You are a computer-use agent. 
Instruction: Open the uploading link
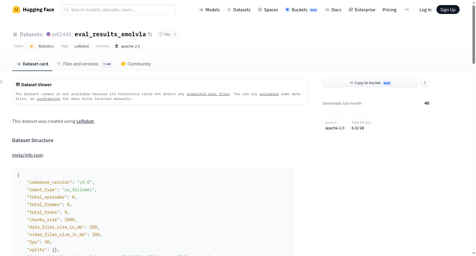[x=269, y=94]
